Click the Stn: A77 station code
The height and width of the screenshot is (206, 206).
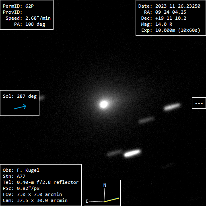point(14,176)
